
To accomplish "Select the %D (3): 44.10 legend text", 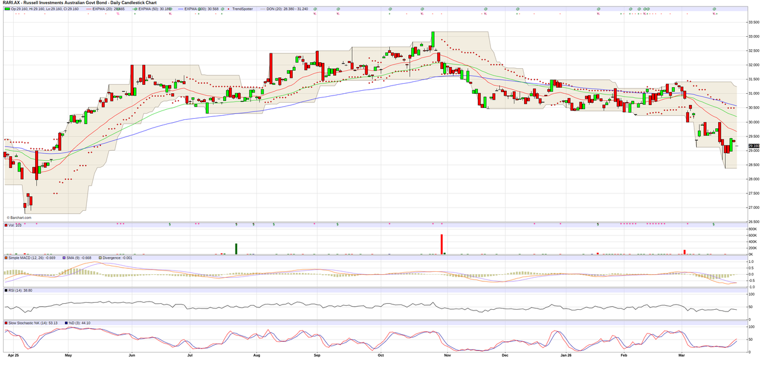I will 80,323.
